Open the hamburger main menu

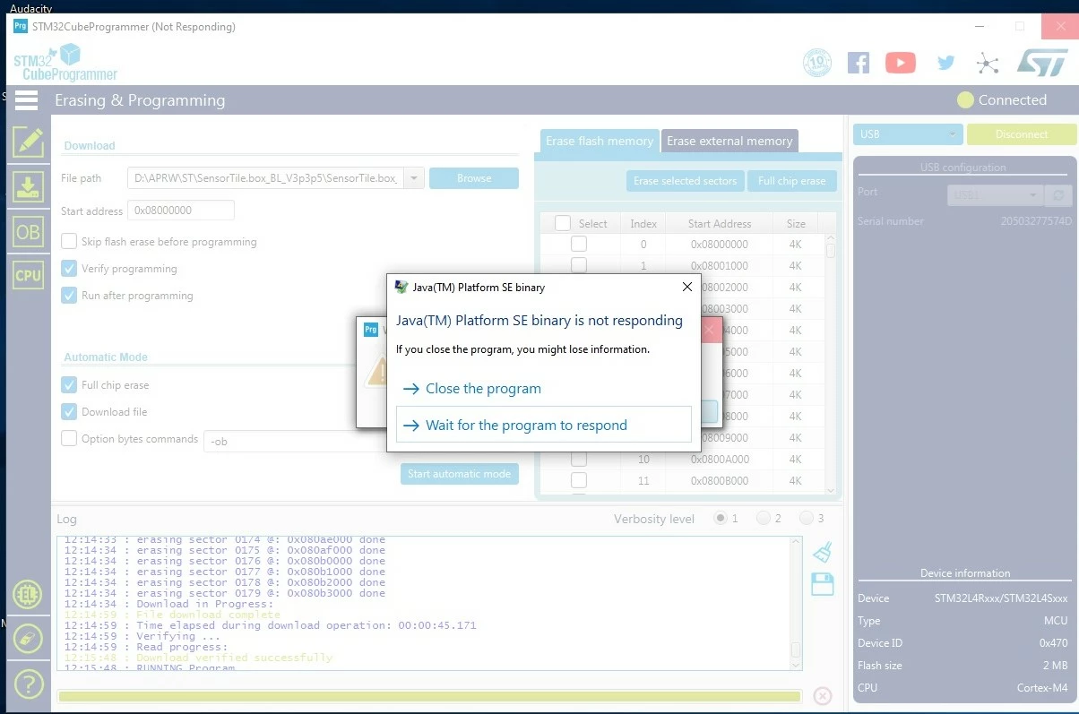click(x=26, y=100)
